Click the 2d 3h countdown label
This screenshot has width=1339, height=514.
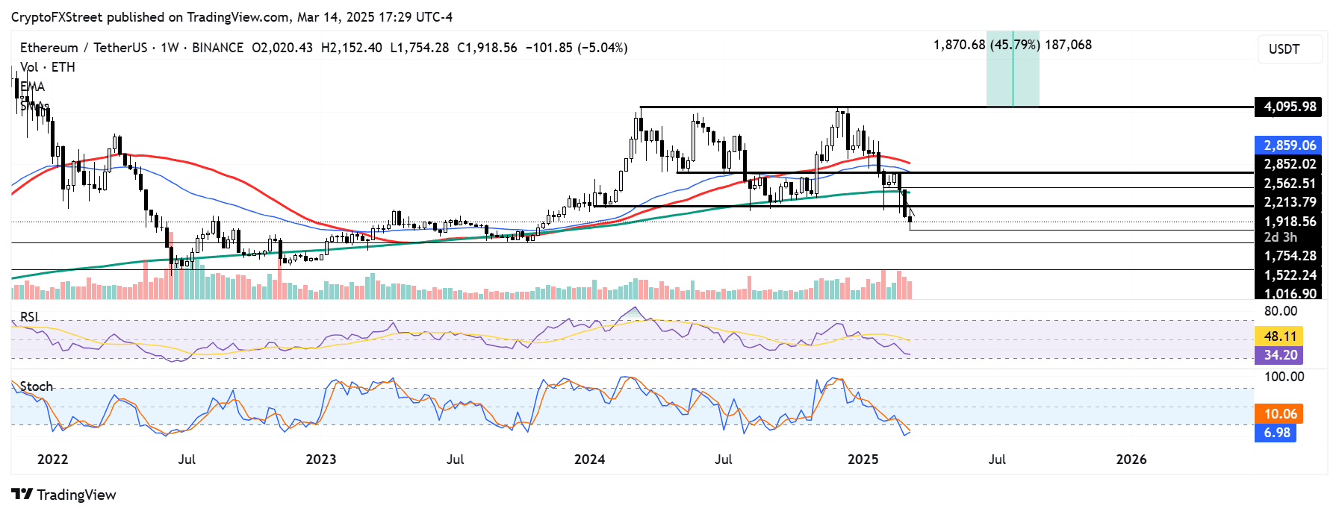click(1280, 237)
